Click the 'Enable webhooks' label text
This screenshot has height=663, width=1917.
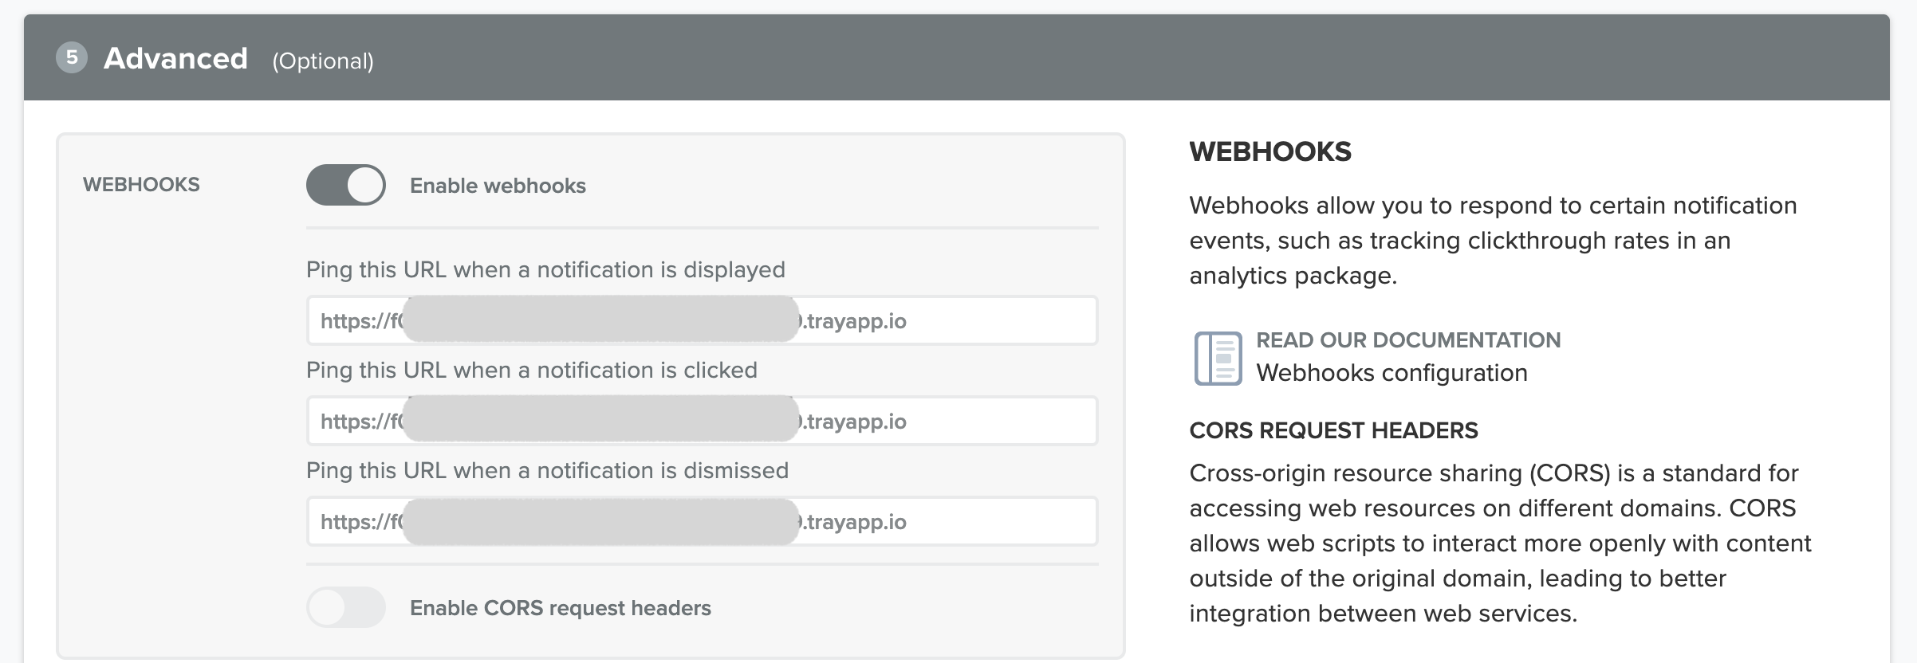(498, 186)
